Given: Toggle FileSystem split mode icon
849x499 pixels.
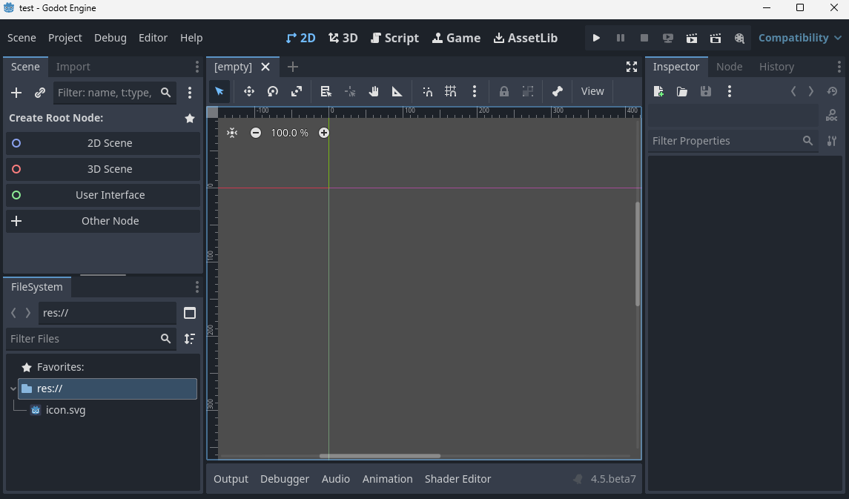Looking at the screenshot, I should coord(190,313).
